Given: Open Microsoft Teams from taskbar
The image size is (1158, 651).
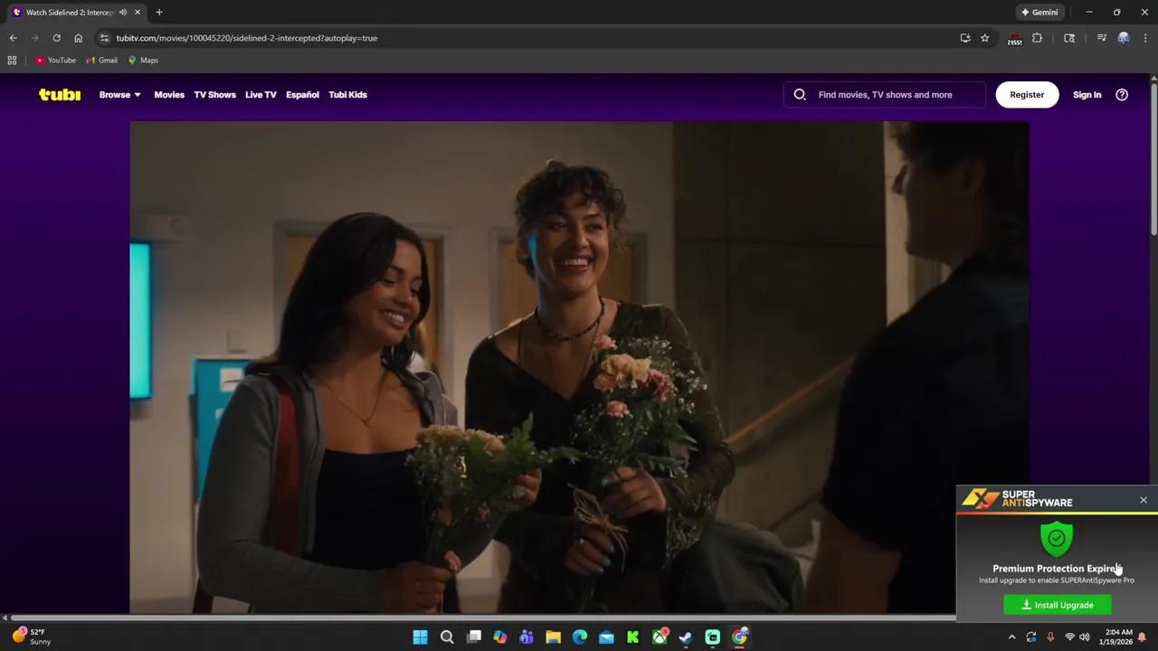Looking at the screenshot, I should 527,637.
